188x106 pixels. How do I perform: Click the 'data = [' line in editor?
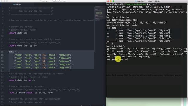click(14, 52)
